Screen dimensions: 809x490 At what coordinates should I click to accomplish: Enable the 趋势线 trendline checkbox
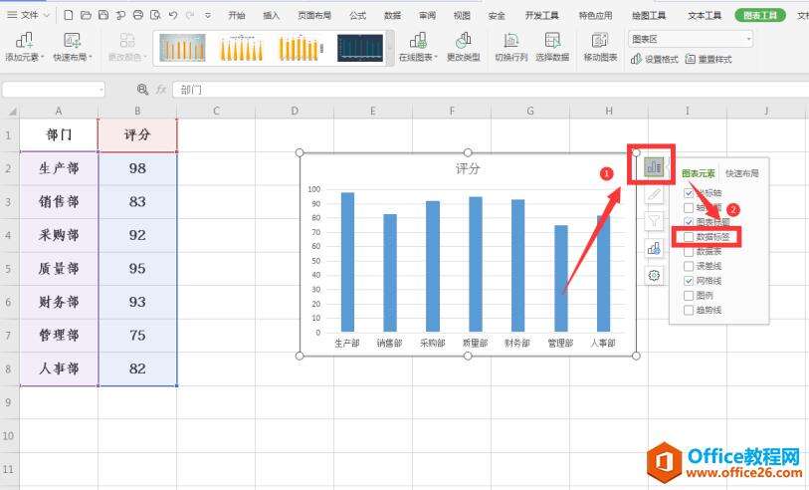(689, 311)
